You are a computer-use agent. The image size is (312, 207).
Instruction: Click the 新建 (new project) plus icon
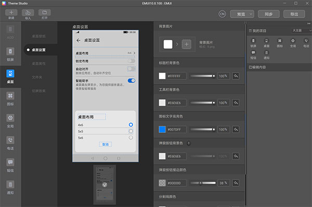[11, 12]
